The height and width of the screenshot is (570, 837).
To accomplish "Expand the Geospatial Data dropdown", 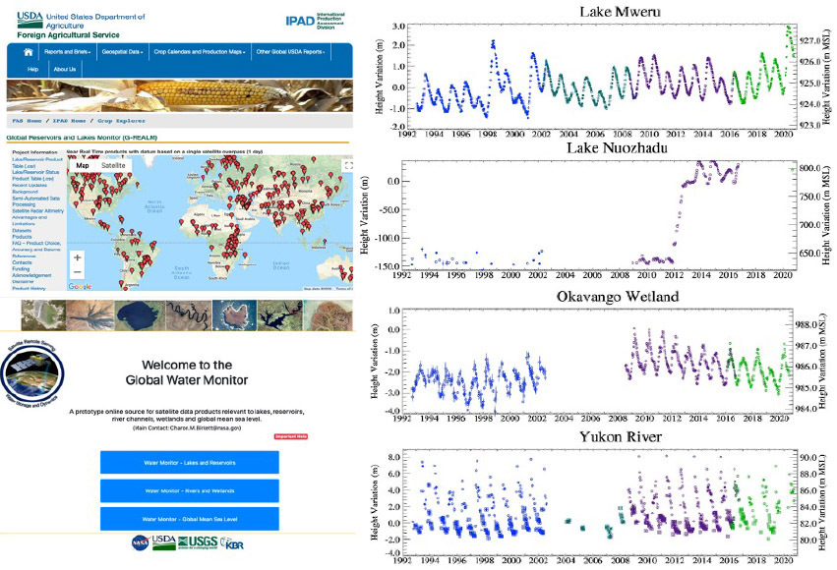I will pos(122,52).
